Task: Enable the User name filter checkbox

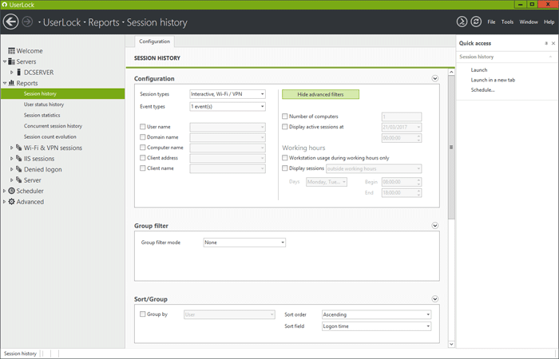Action: coord(143,126)
